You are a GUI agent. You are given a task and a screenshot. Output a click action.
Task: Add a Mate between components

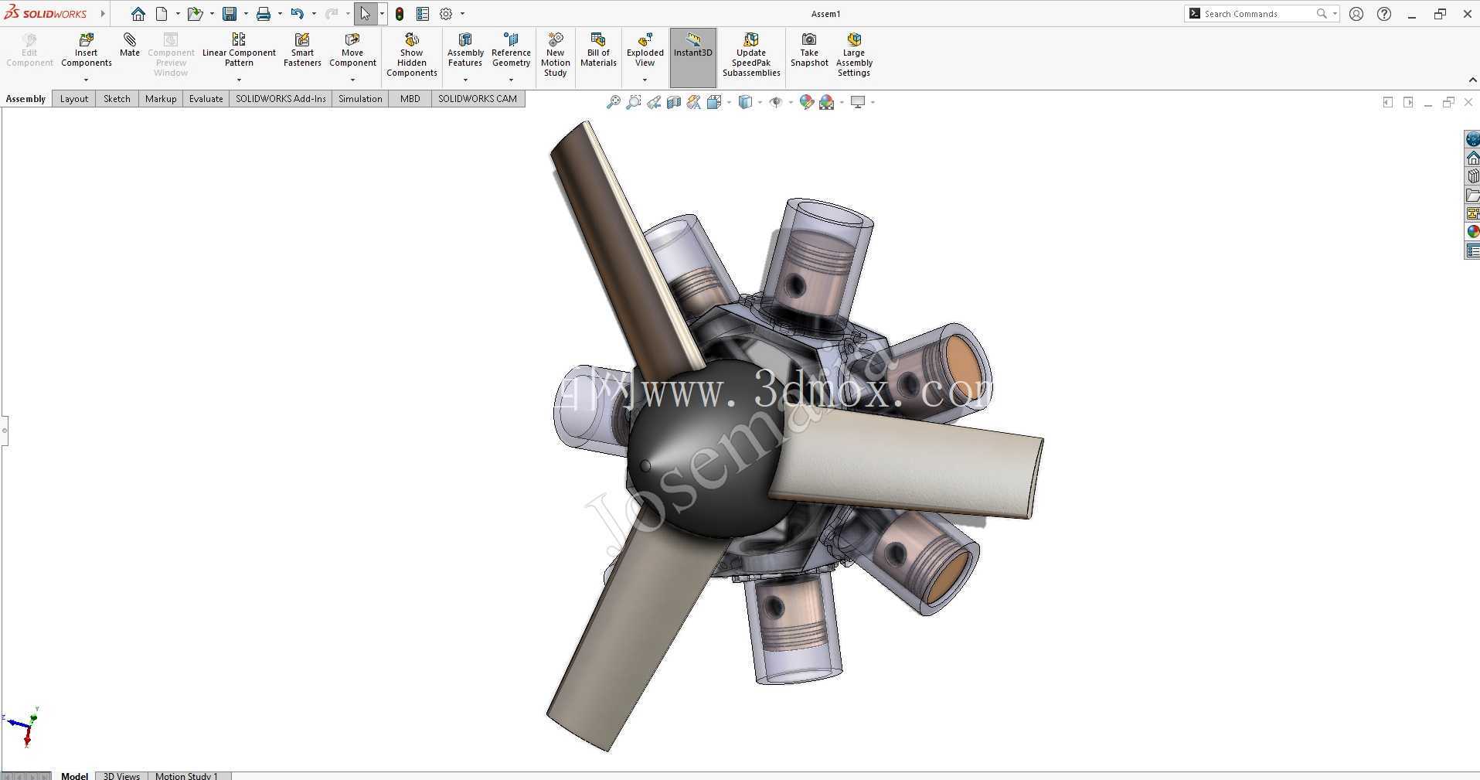130,45
